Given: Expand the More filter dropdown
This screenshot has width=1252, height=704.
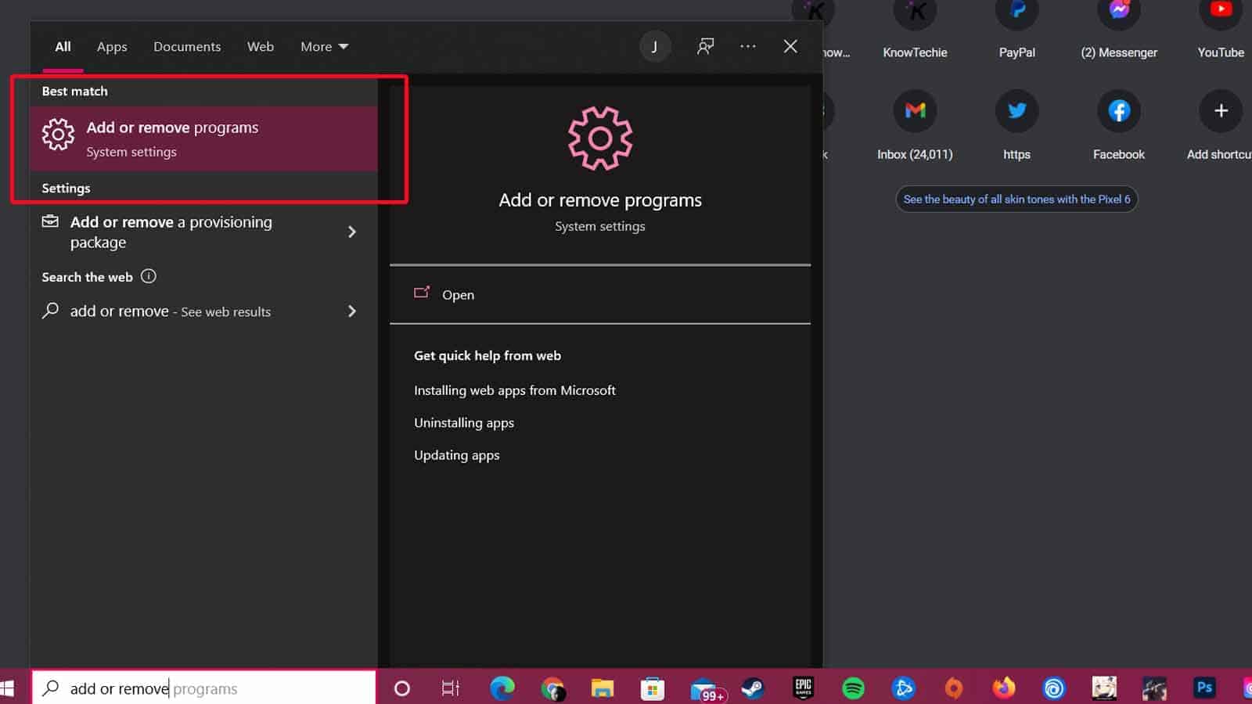Looking at the screenshot, I should 324,46.
